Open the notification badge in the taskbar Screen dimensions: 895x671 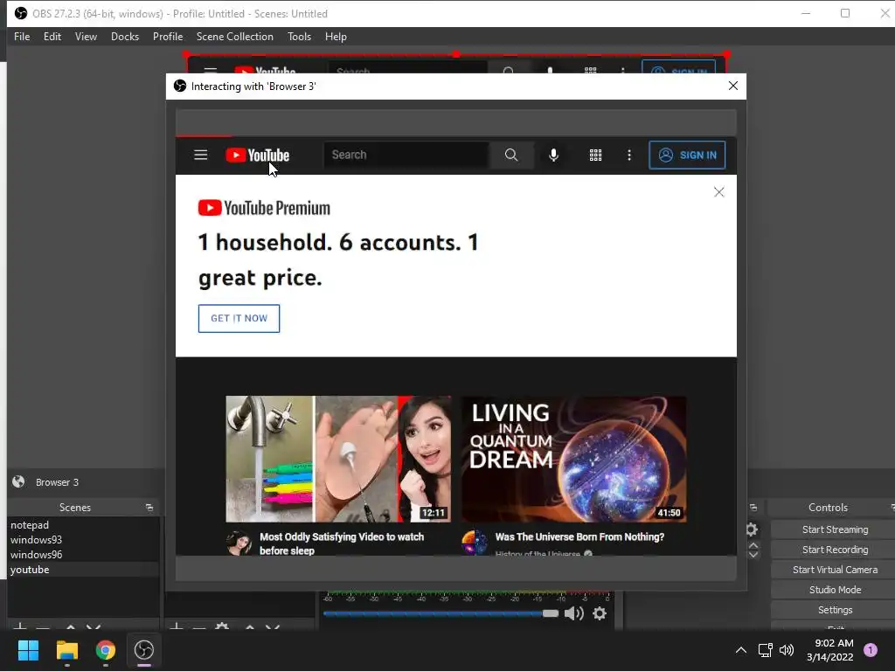point(871,650)
